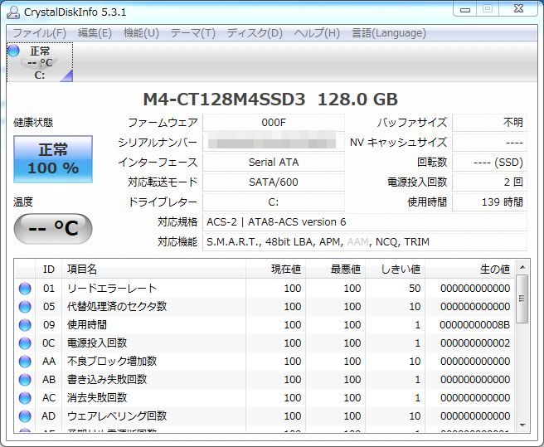The height and width of the screenshot is (447, 544).
Task: Click the status circle for row 09
Action: 25,325
